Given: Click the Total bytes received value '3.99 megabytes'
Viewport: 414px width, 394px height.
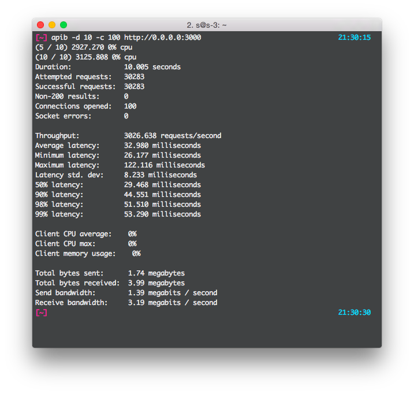Looking at the screenshot, I should (156, 283).
